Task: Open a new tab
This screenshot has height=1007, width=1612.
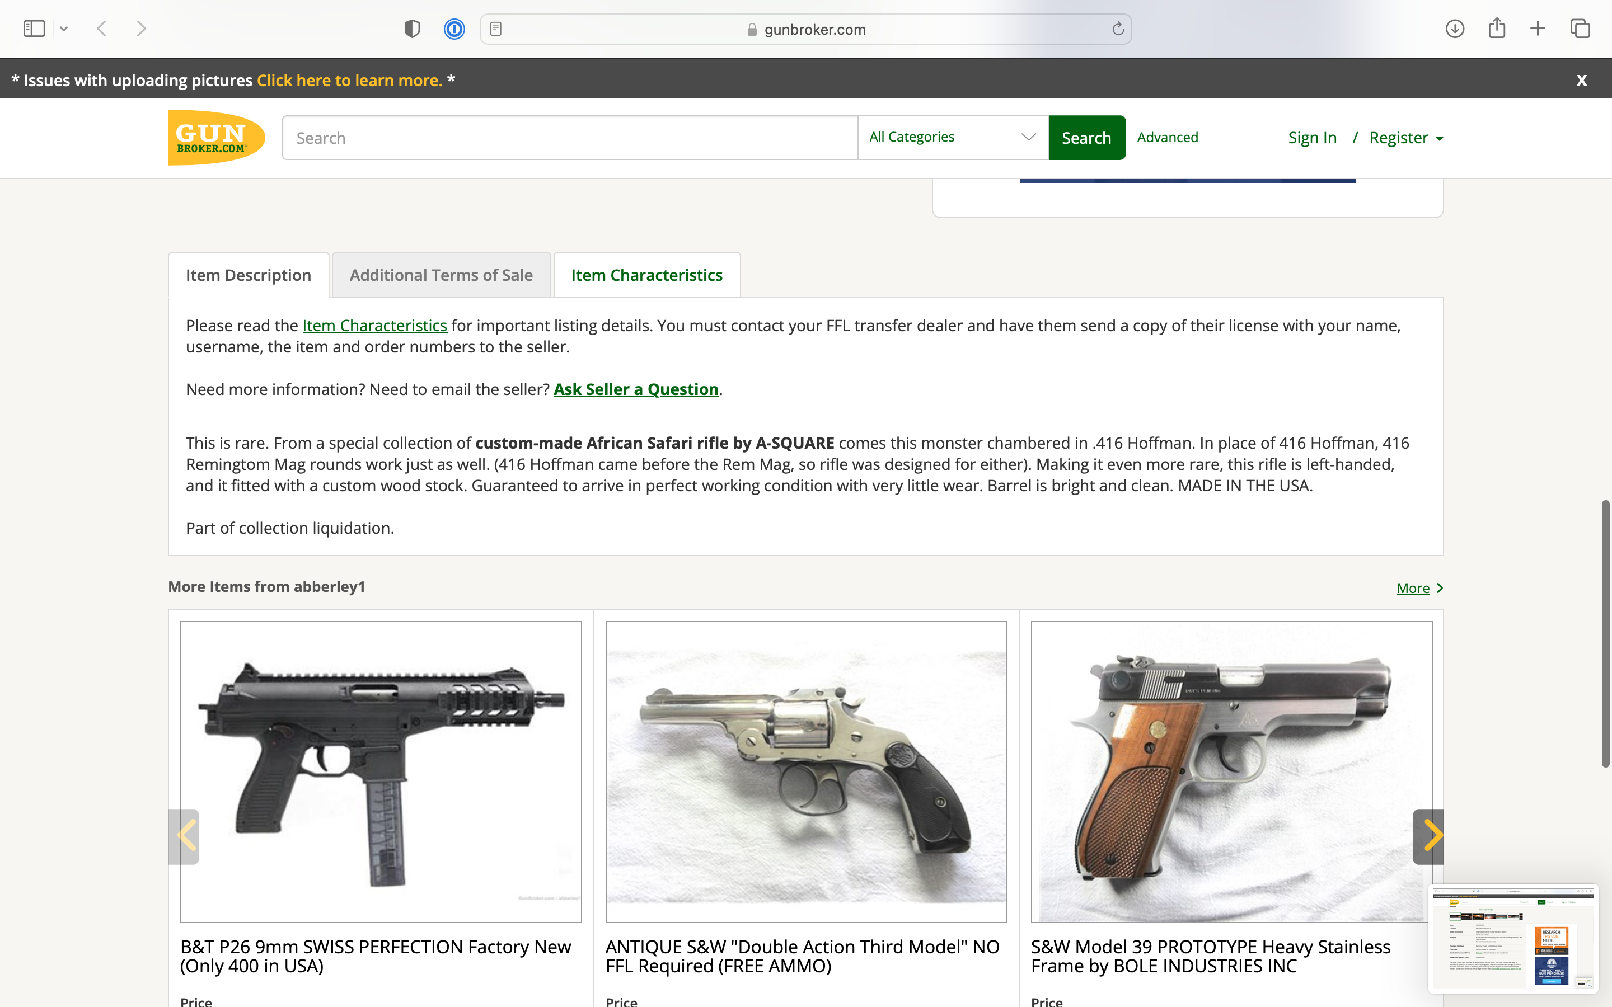Action: coord(1538,29)
